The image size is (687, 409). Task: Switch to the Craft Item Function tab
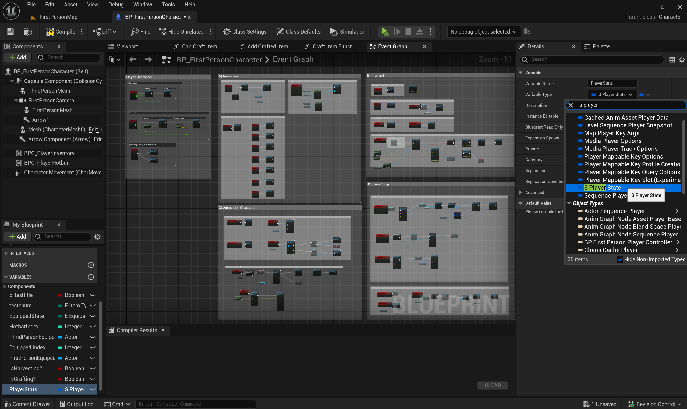330,46
